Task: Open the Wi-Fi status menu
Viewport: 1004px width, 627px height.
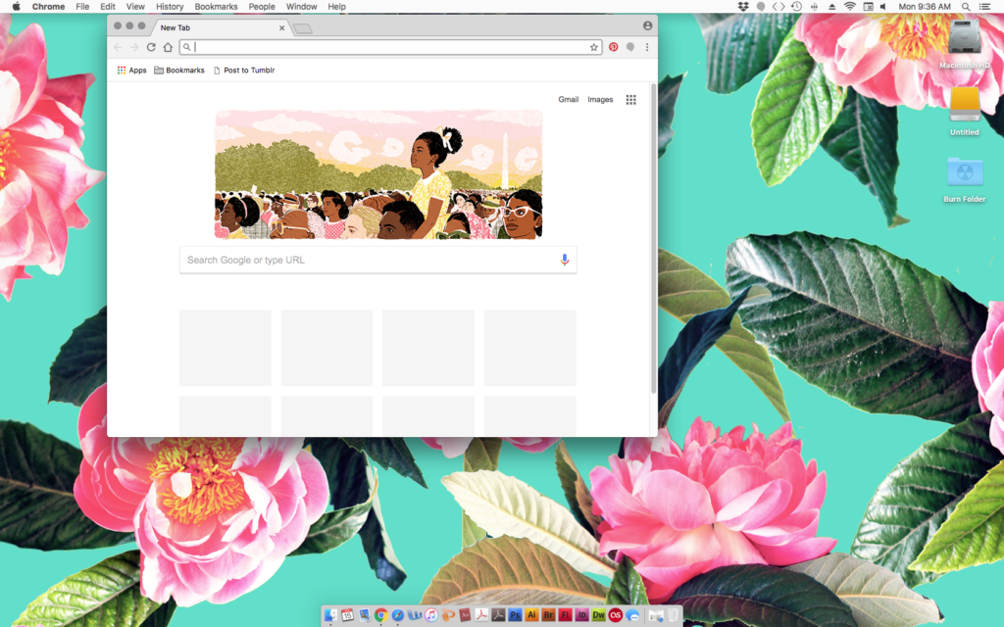Action: point(850,7)
